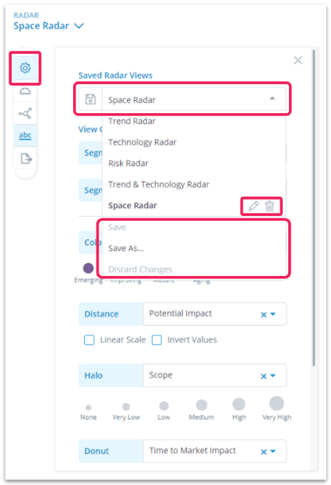
Task: Clear the Distance field with x icon
Action: (x=263, y=314)
